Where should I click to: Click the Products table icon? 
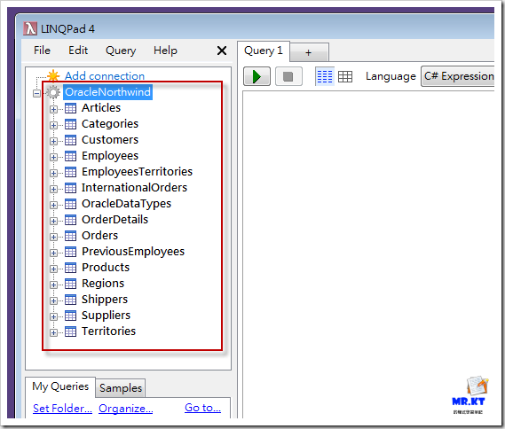pos(70,268)
